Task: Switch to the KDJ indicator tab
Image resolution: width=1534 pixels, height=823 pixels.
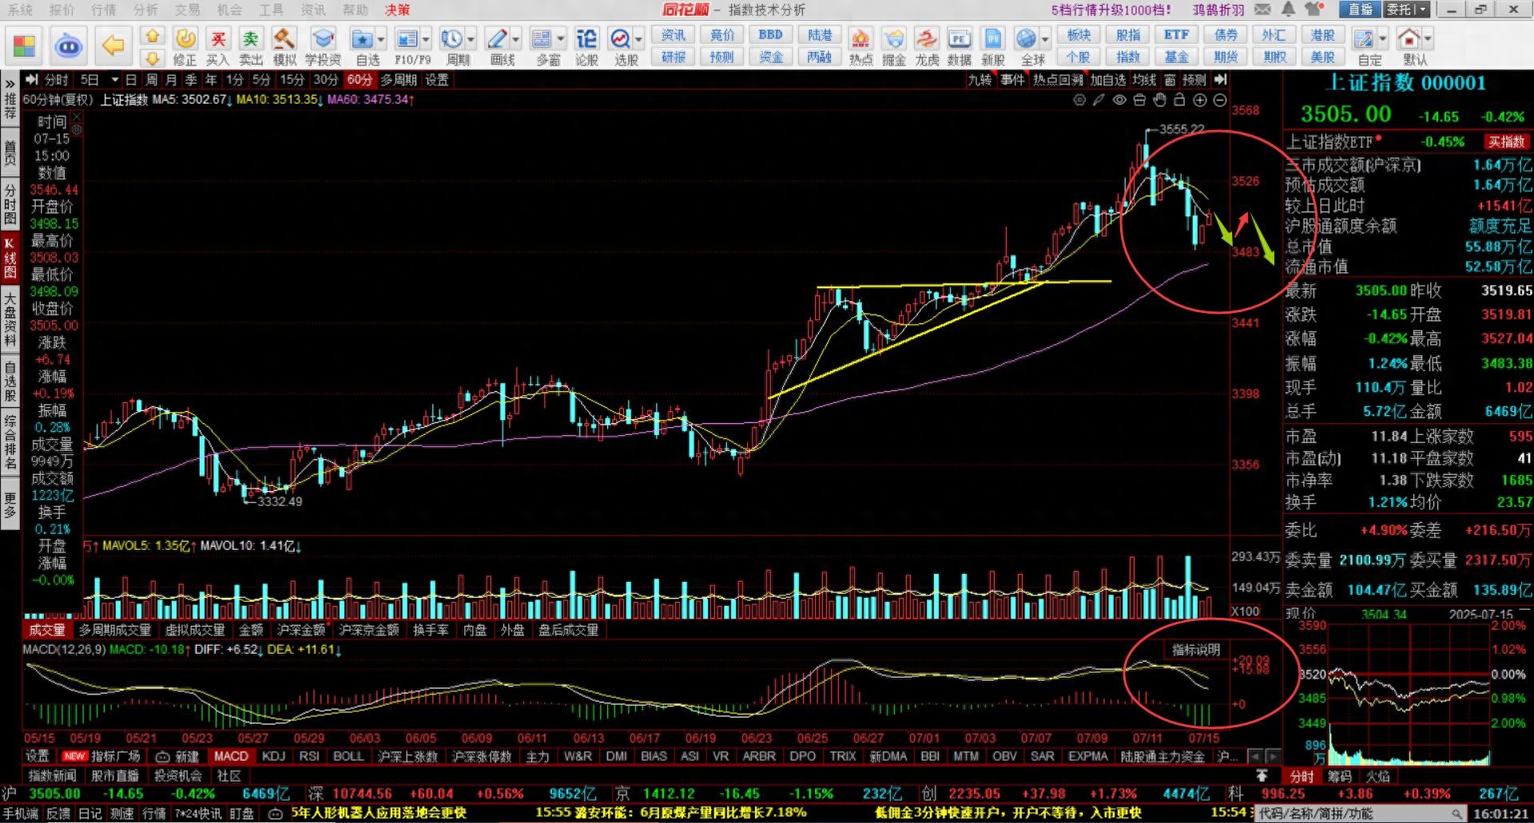Action: 273,756
